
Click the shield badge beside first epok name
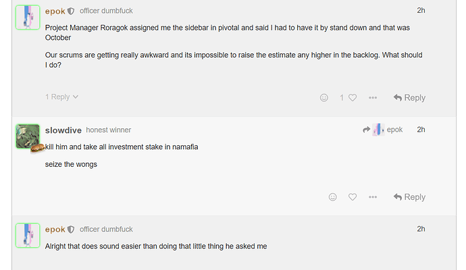click(x=71, y=11)
